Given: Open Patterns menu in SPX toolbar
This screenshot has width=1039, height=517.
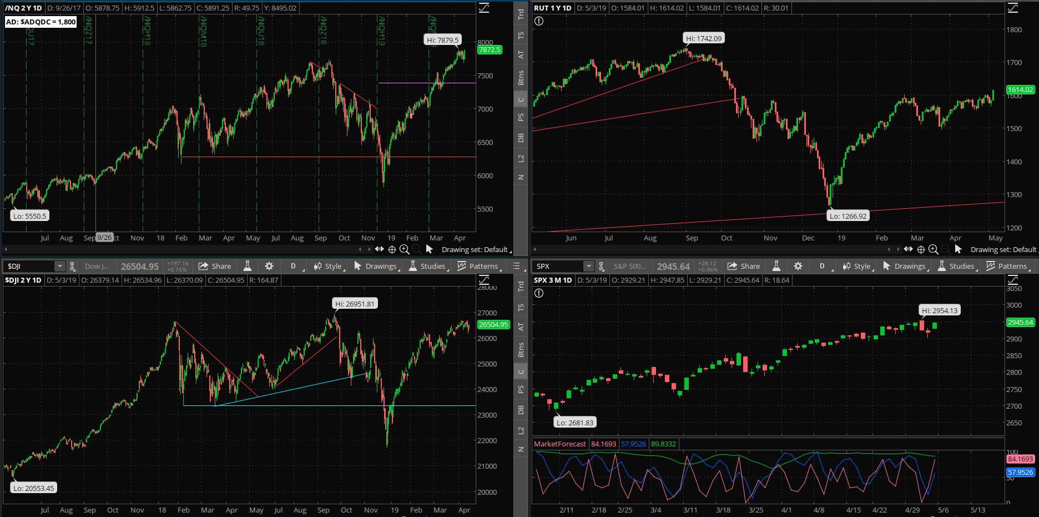Looking at the screenshot, I should click(1007, 266).
